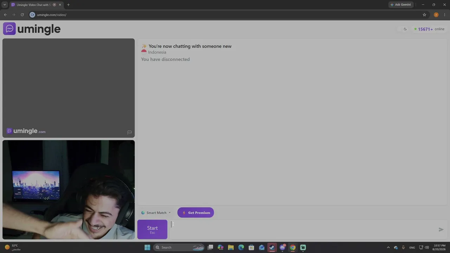450x253 pixels.
Task: Open the green robot-face app on the taskbar
Action: coord(303,247)
